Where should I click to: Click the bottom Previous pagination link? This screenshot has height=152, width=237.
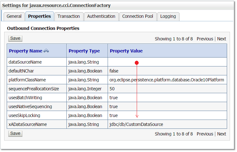pos(205,134)
